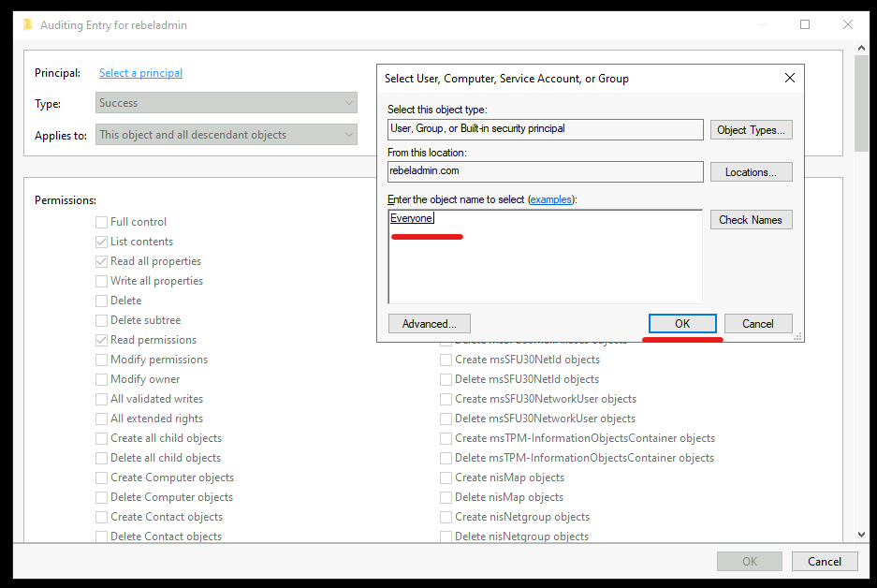Click the Check Names button
This screenshot has height=588, width=877.
tap(751, 220)
